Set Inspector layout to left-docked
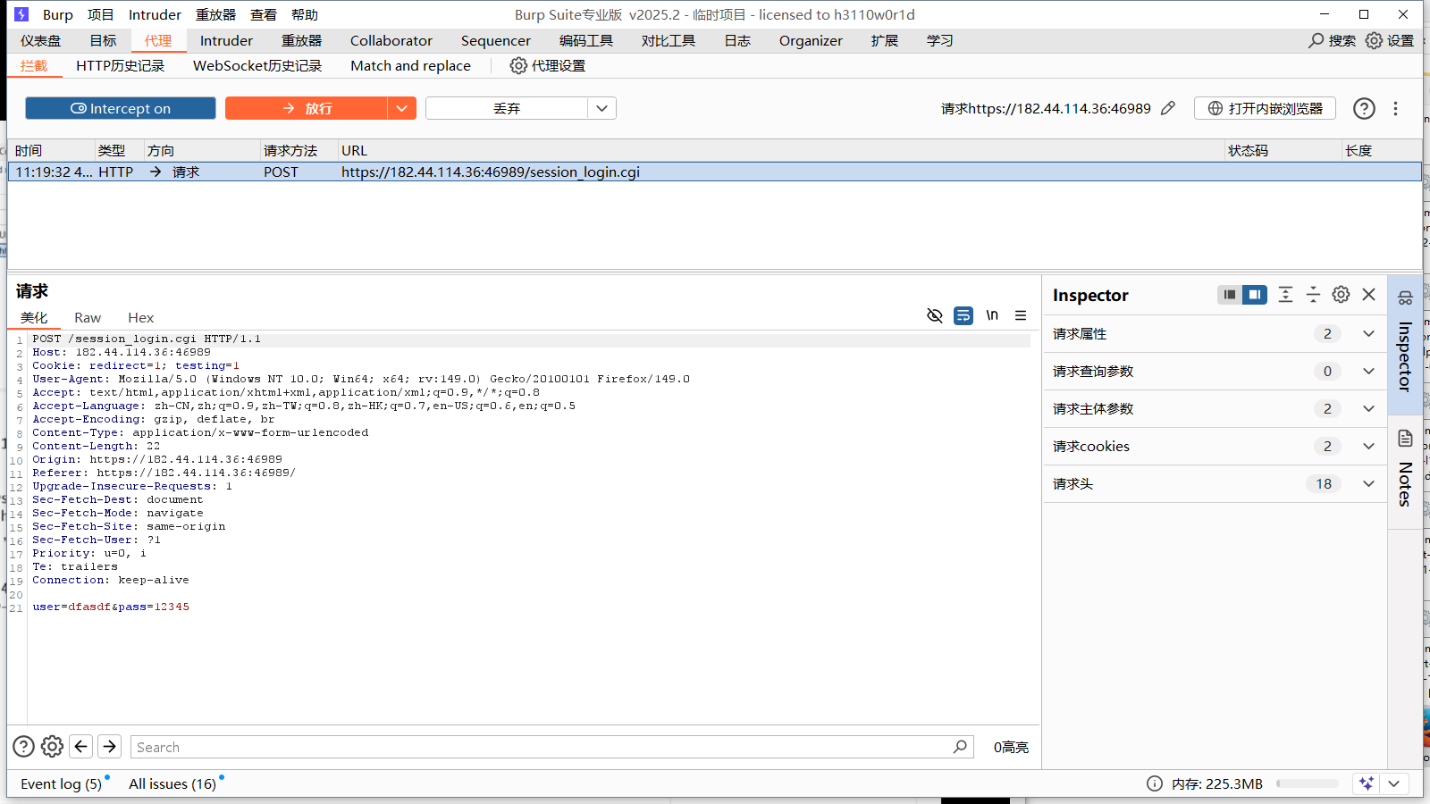1430x804 pixels. (1230, 294)
